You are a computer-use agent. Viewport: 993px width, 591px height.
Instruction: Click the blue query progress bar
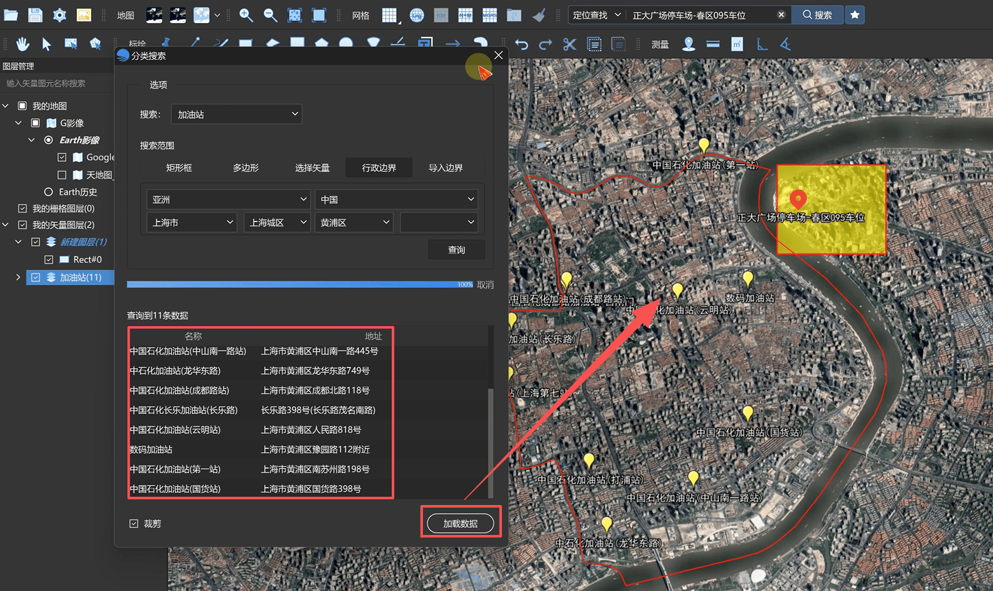point(300,285)
